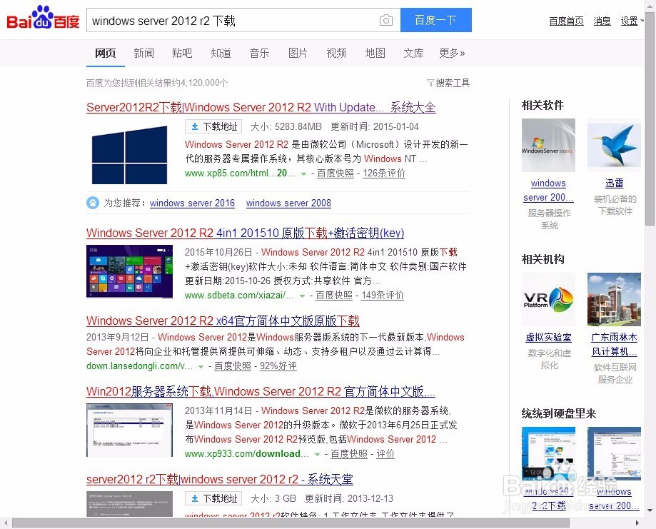The image size is (656, 529).
Task: Switch to the 文库 tab
Action: (413, 53)
